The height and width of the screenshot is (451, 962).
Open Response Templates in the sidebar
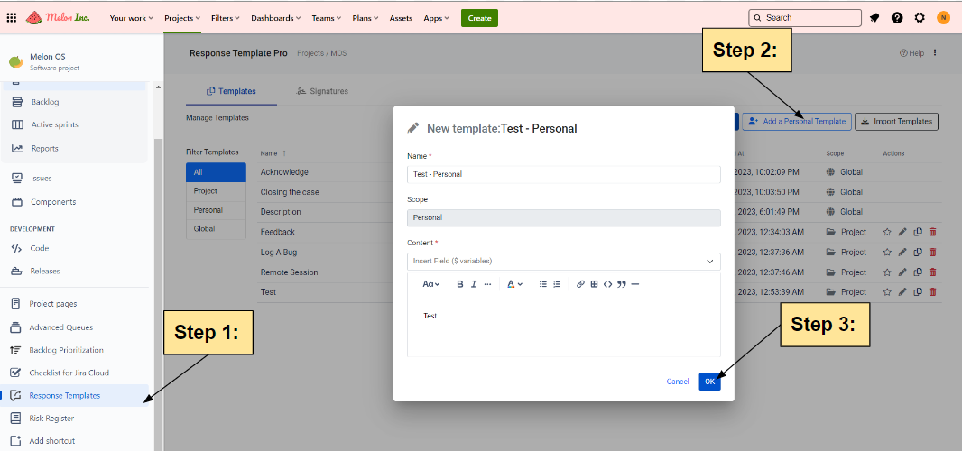(64, 395)
